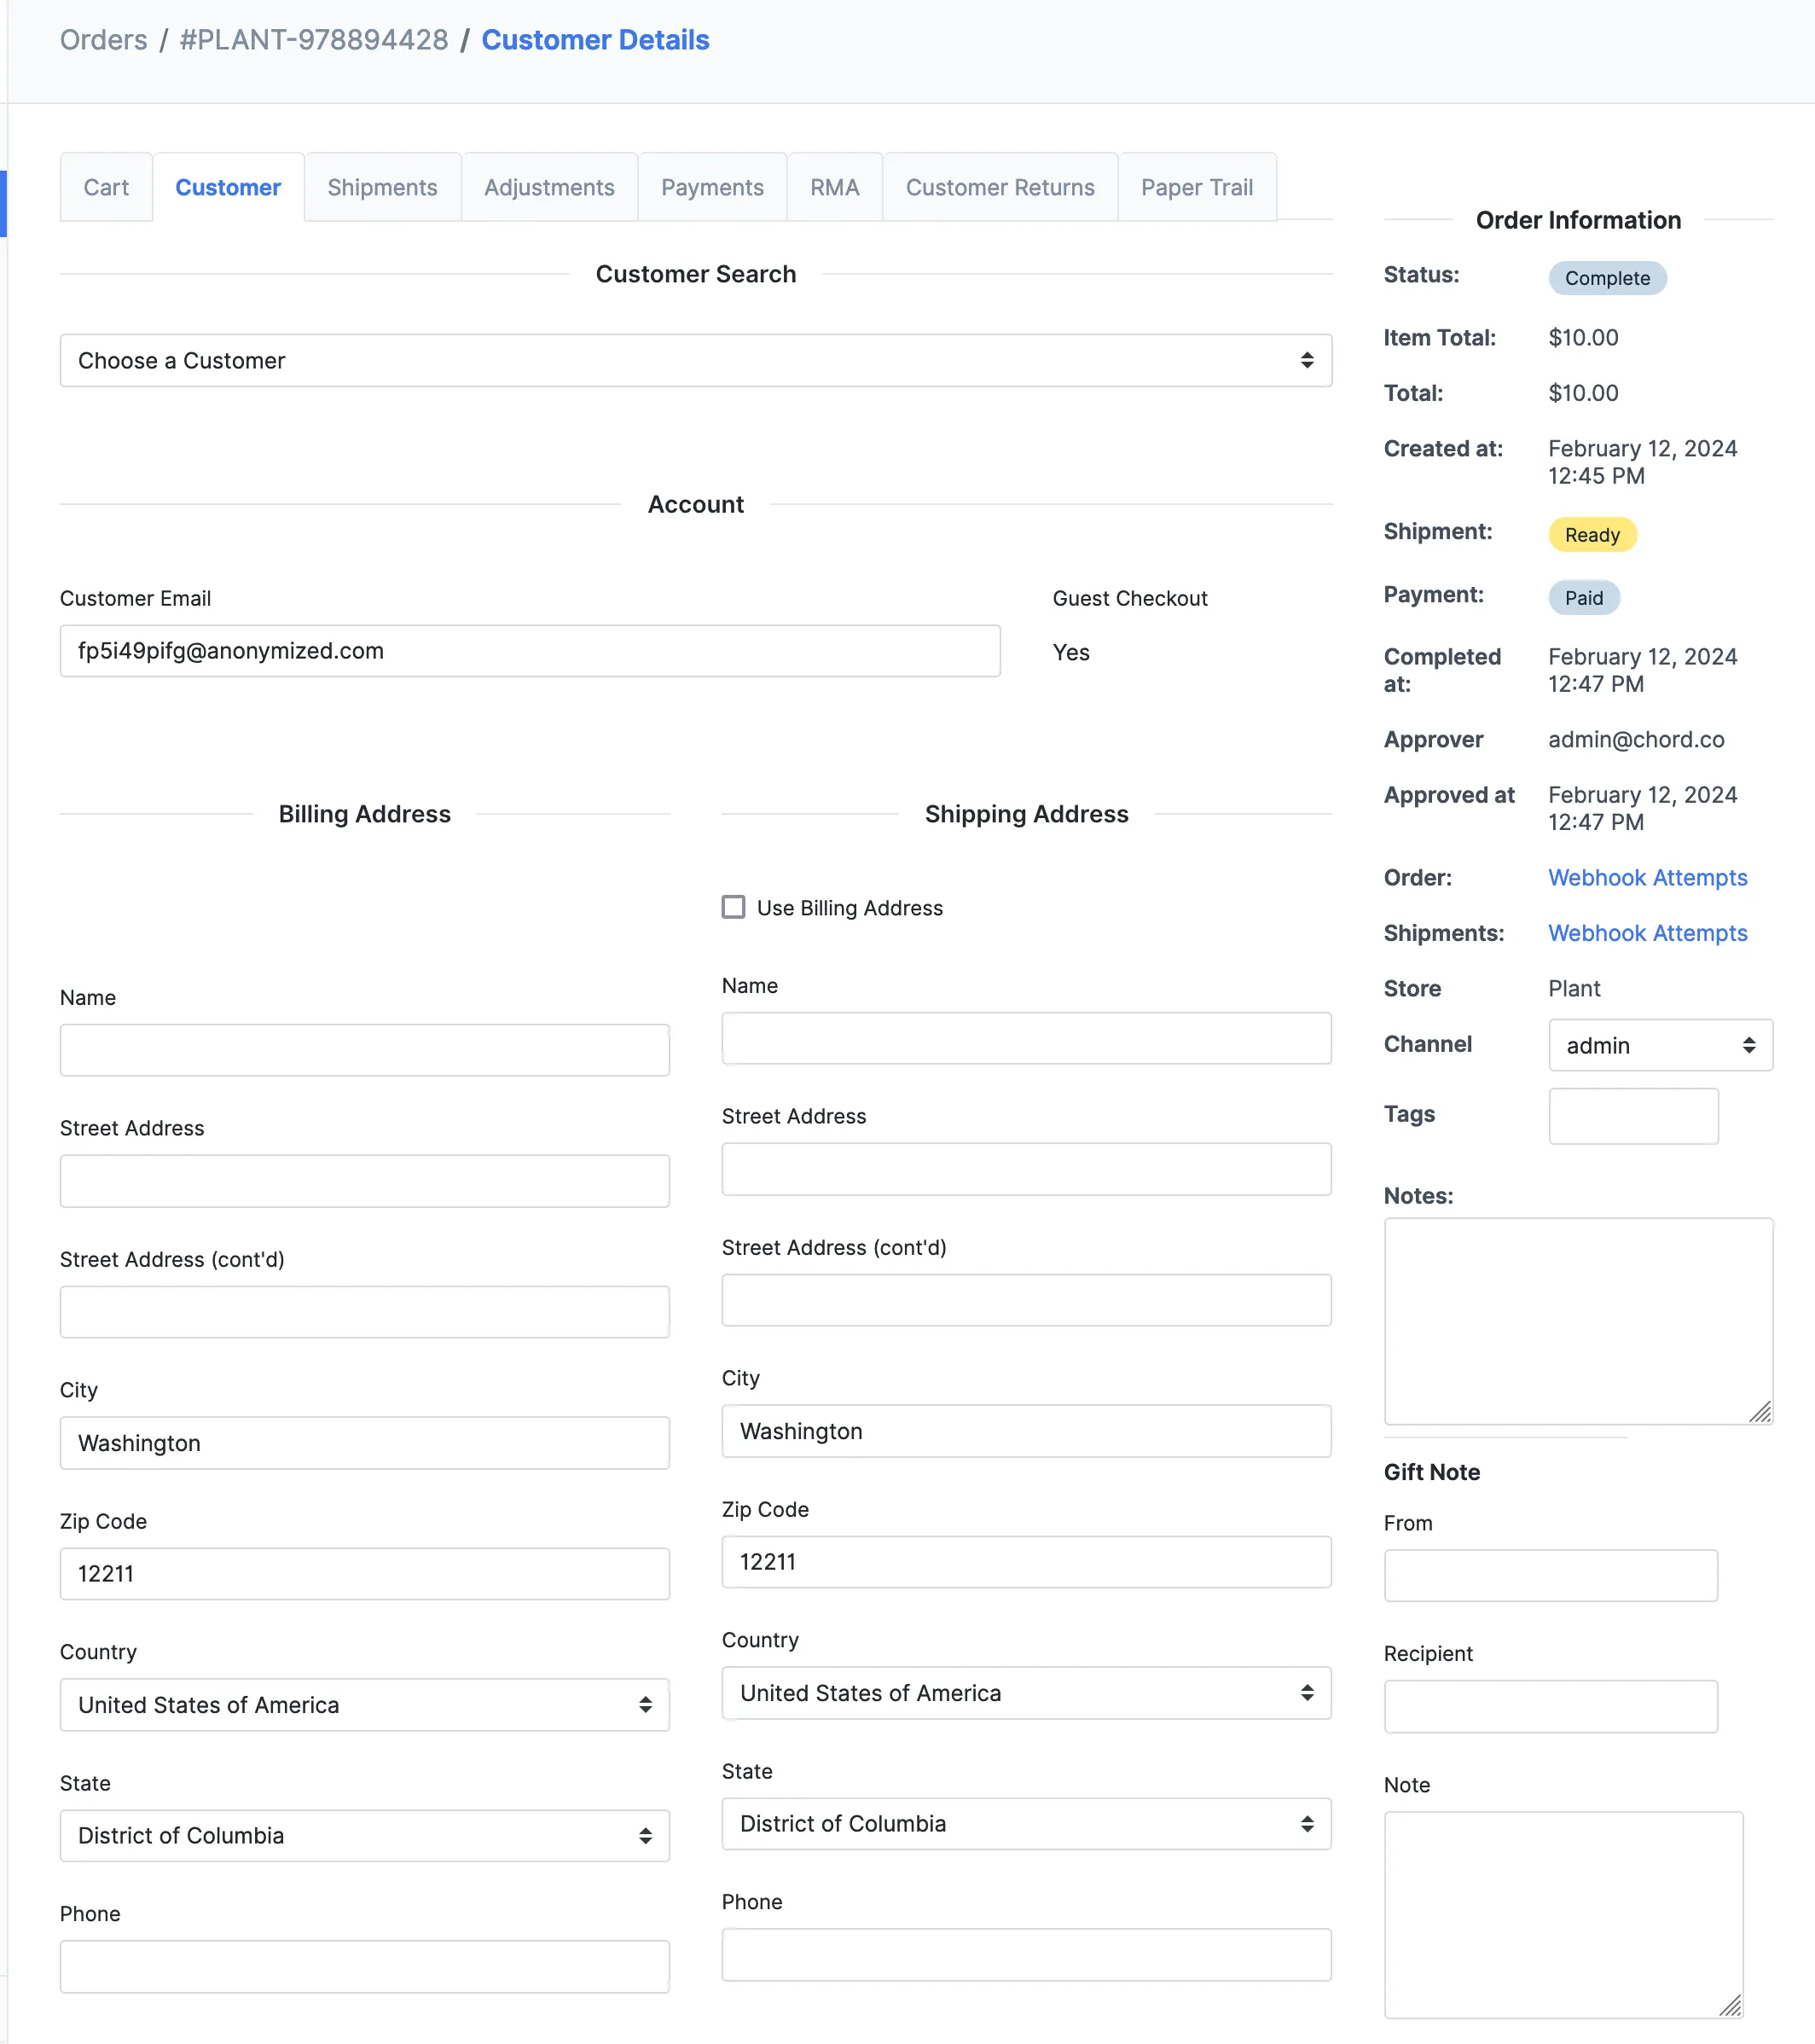Check the Use Billing Address checkbox
This screenshot has width=1815, height=2044.
733,907
